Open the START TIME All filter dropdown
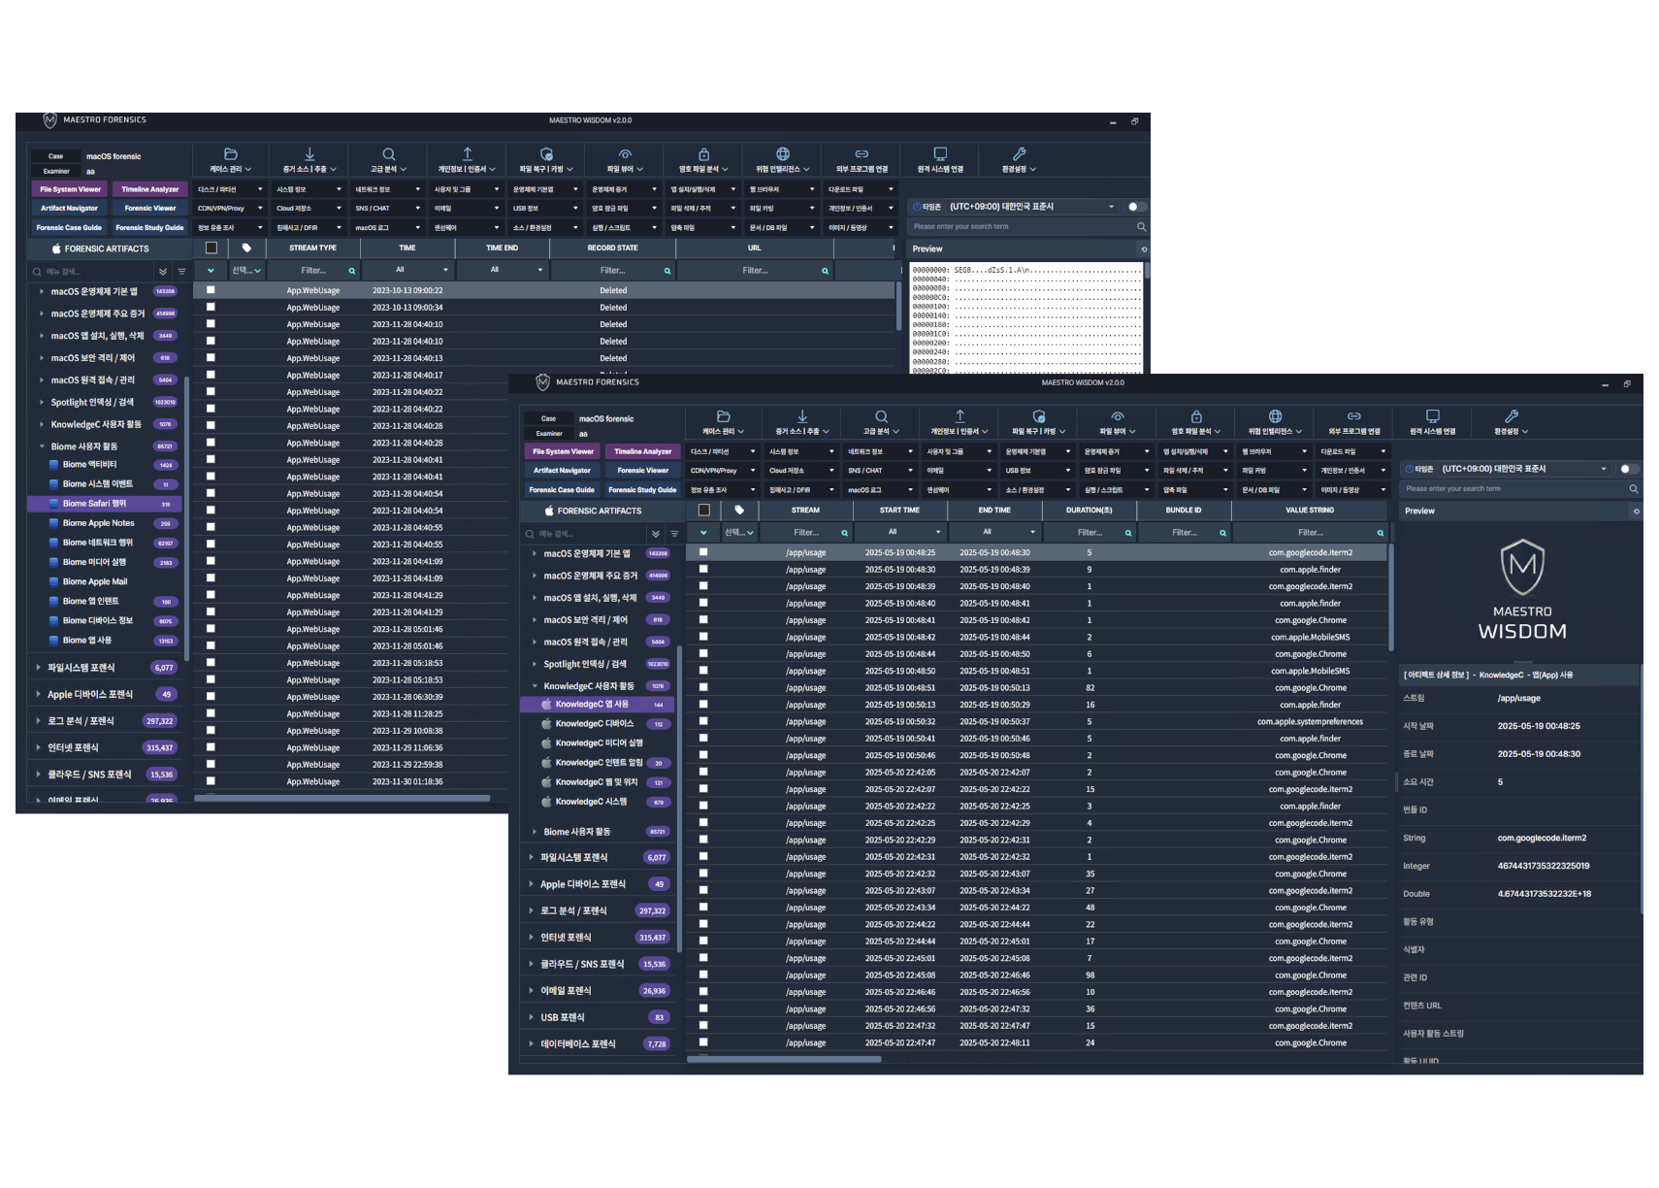This screenshot has width=1659, height=1188. [x=899, y=532]
